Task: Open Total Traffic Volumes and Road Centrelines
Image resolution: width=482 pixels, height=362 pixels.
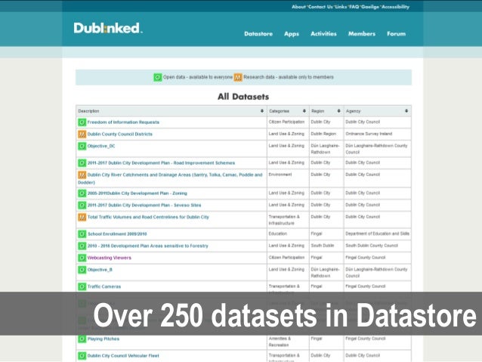Action: tap(148, 217)
